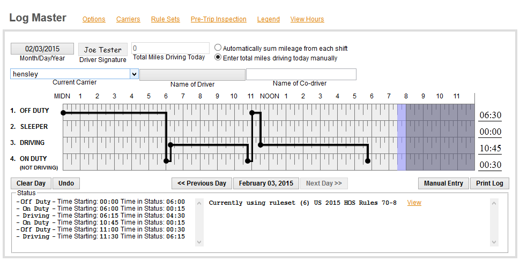Click Clear Day button

coord(31,183)
